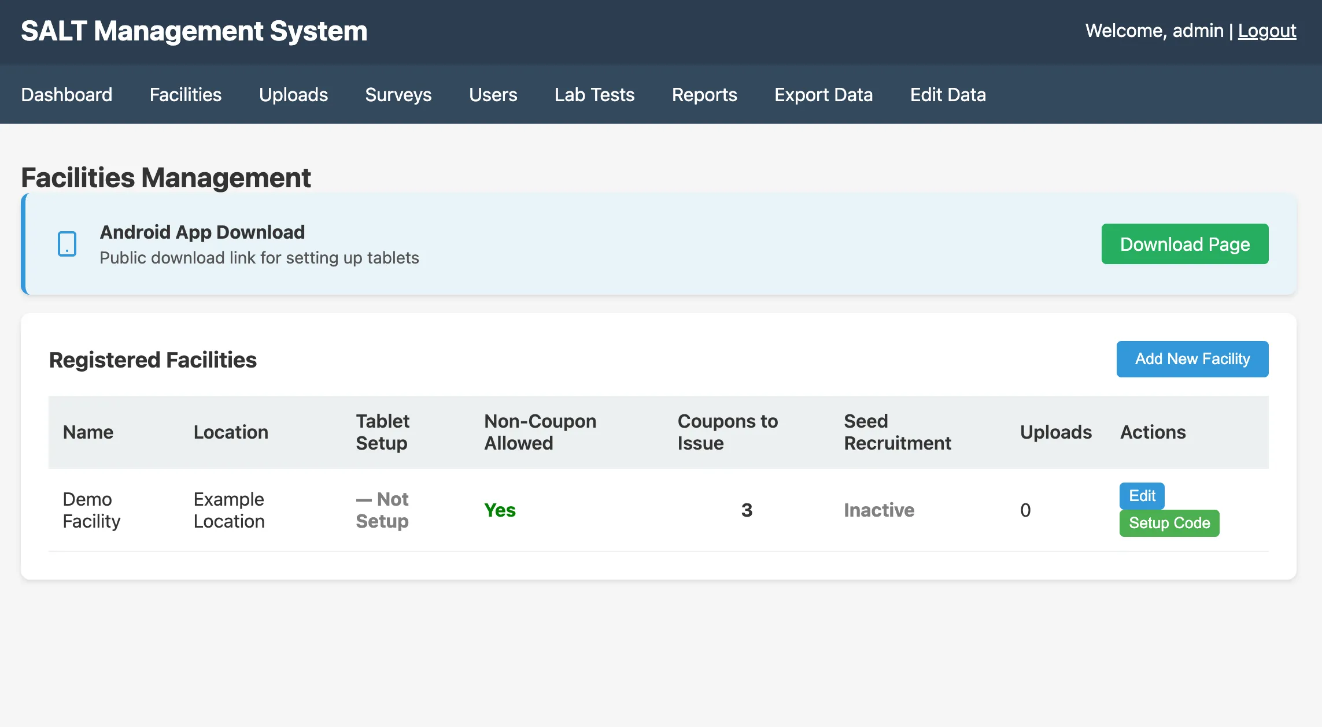Image resolution: width=1322 pixels, height=727 pixels.
Task: Open the Users page
Action: 493,94
